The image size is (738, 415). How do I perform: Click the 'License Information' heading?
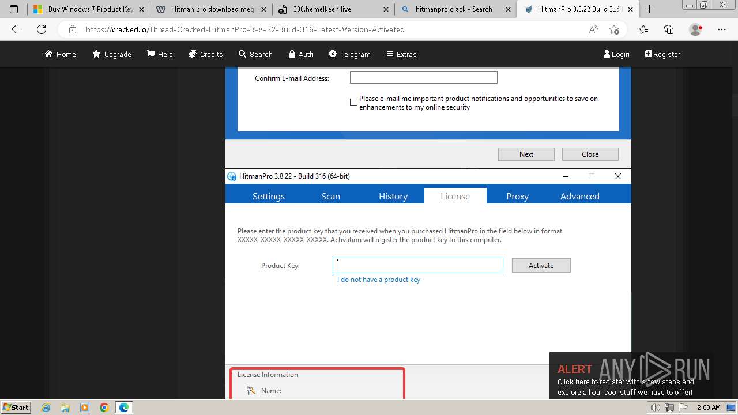click(268, 375)
